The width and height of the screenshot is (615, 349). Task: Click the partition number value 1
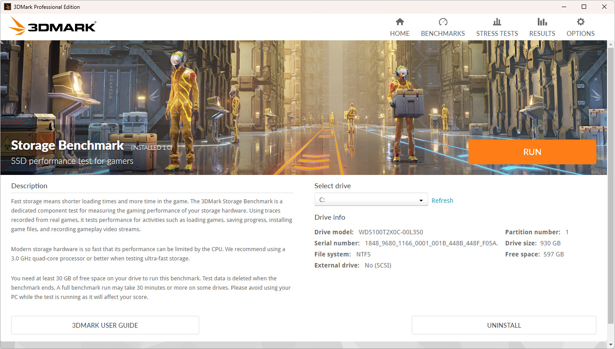[567, 232]
